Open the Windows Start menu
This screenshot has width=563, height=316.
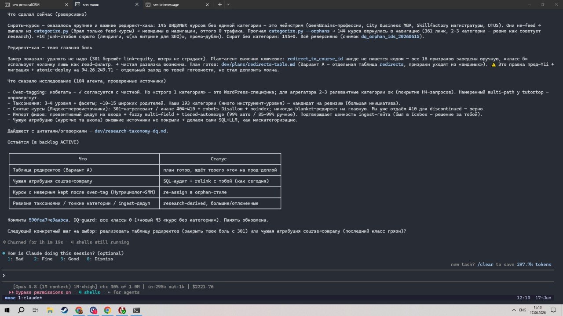[7, 310]
